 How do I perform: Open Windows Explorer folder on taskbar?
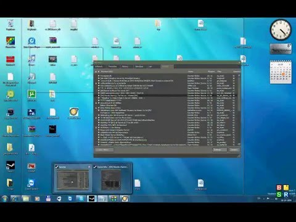pyautogui.click(x=26, y=199)
